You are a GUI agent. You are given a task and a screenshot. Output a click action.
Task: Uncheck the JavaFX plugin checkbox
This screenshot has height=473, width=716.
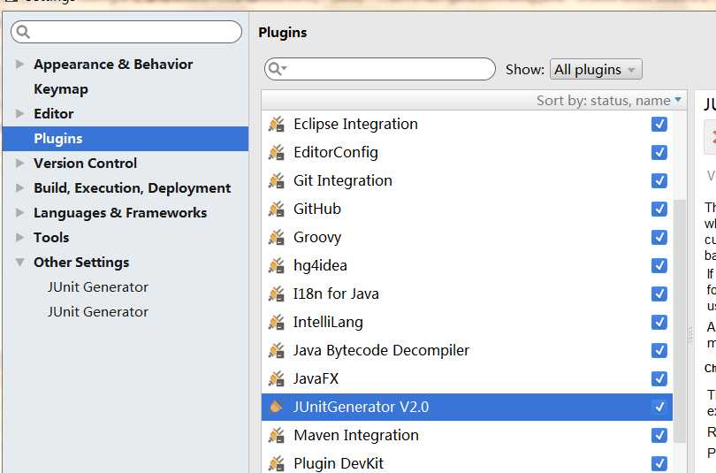659,379
